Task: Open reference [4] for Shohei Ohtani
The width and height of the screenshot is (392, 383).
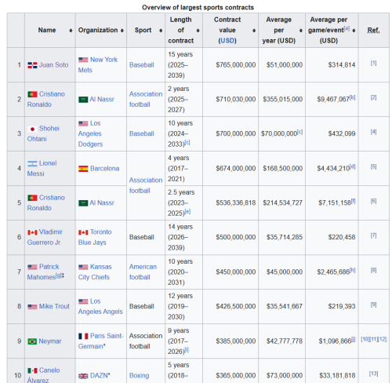Action: pyautogui.click(x=373, y=132)
